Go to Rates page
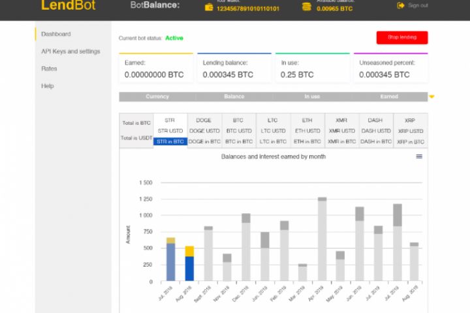Screen dimensions: 470x313 49,68
